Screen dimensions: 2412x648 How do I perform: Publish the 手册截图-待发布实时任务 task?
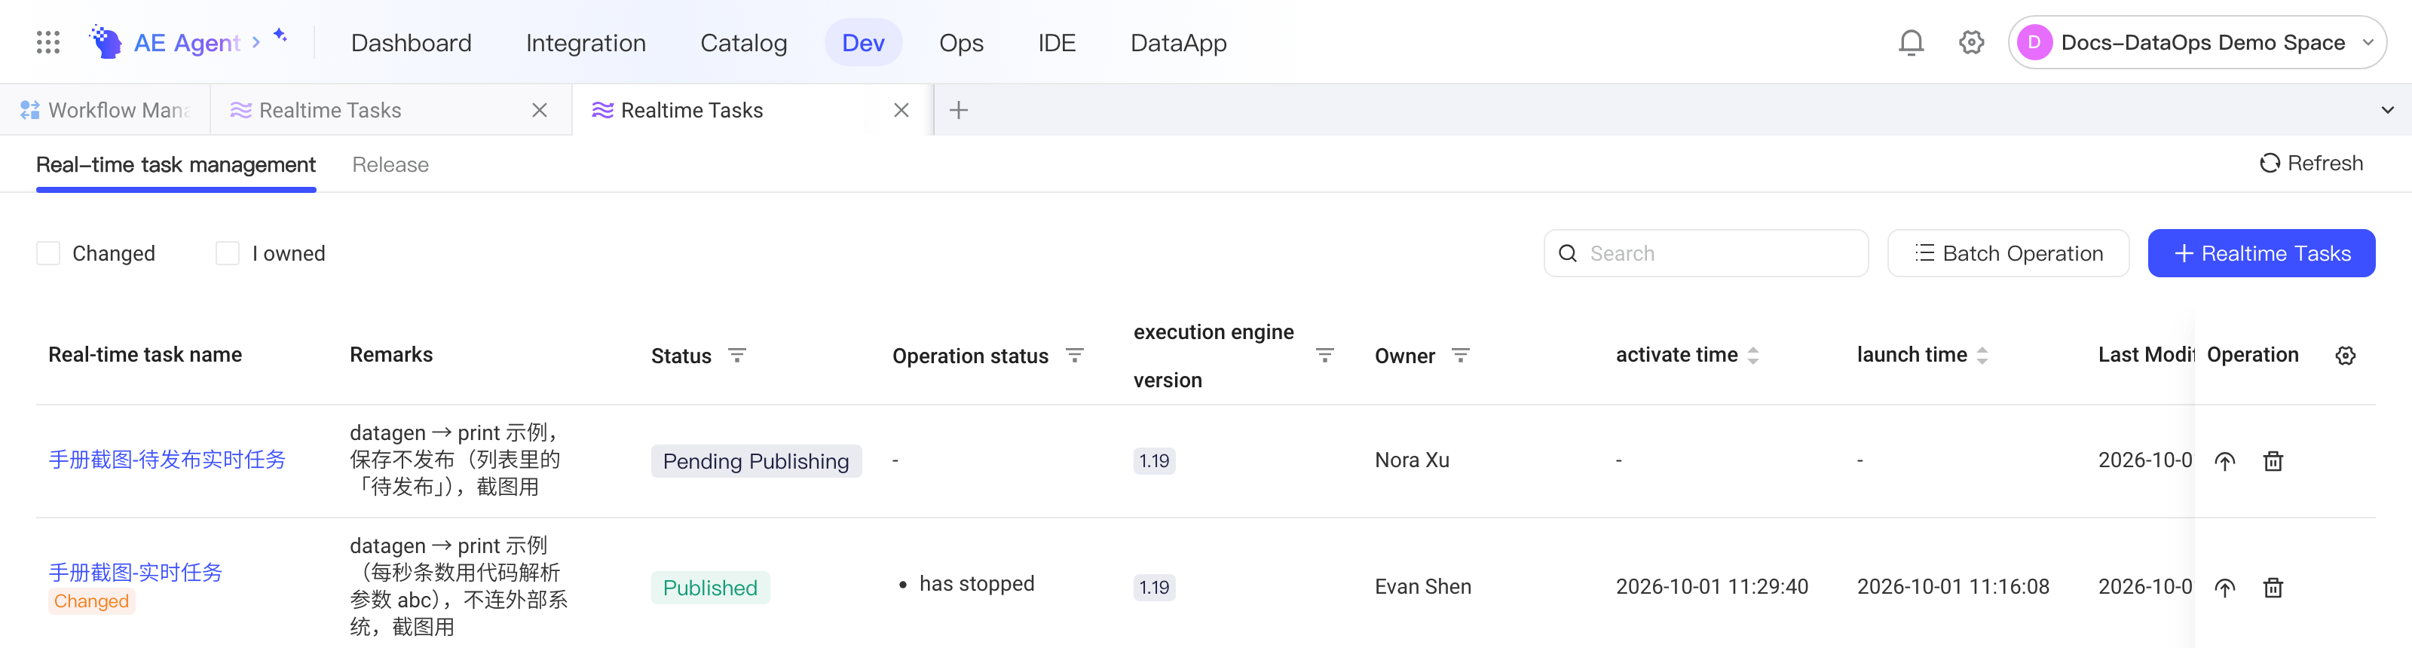point(2225,460)
